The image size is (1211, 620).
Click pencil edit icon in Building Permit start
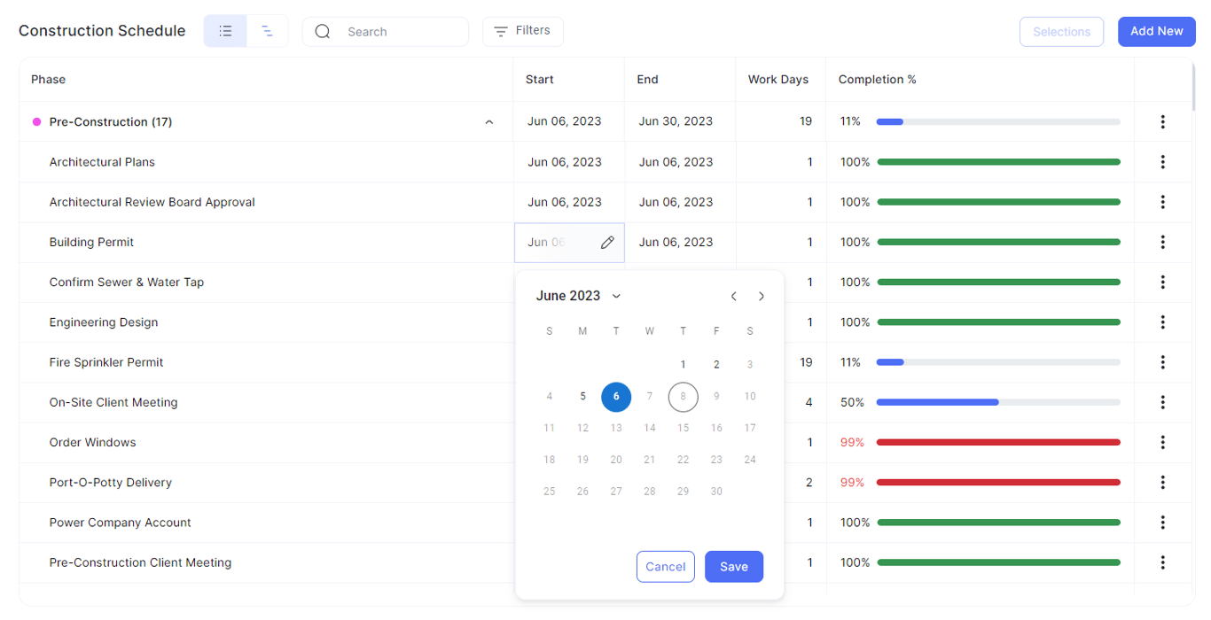pyautogui.click(x=607, y=243)
